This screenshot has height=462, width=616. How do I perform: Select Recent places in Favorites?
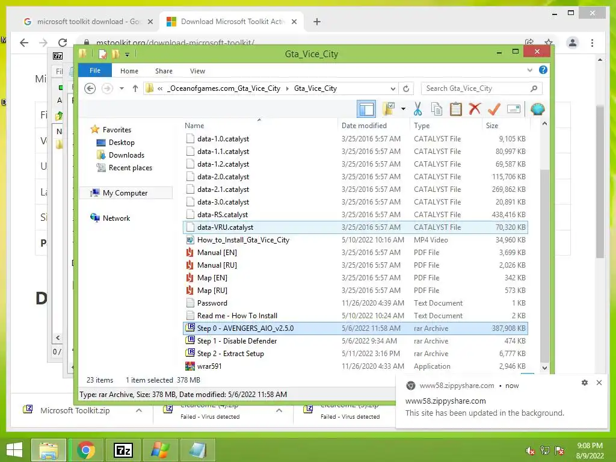click(x=131, y=167)
